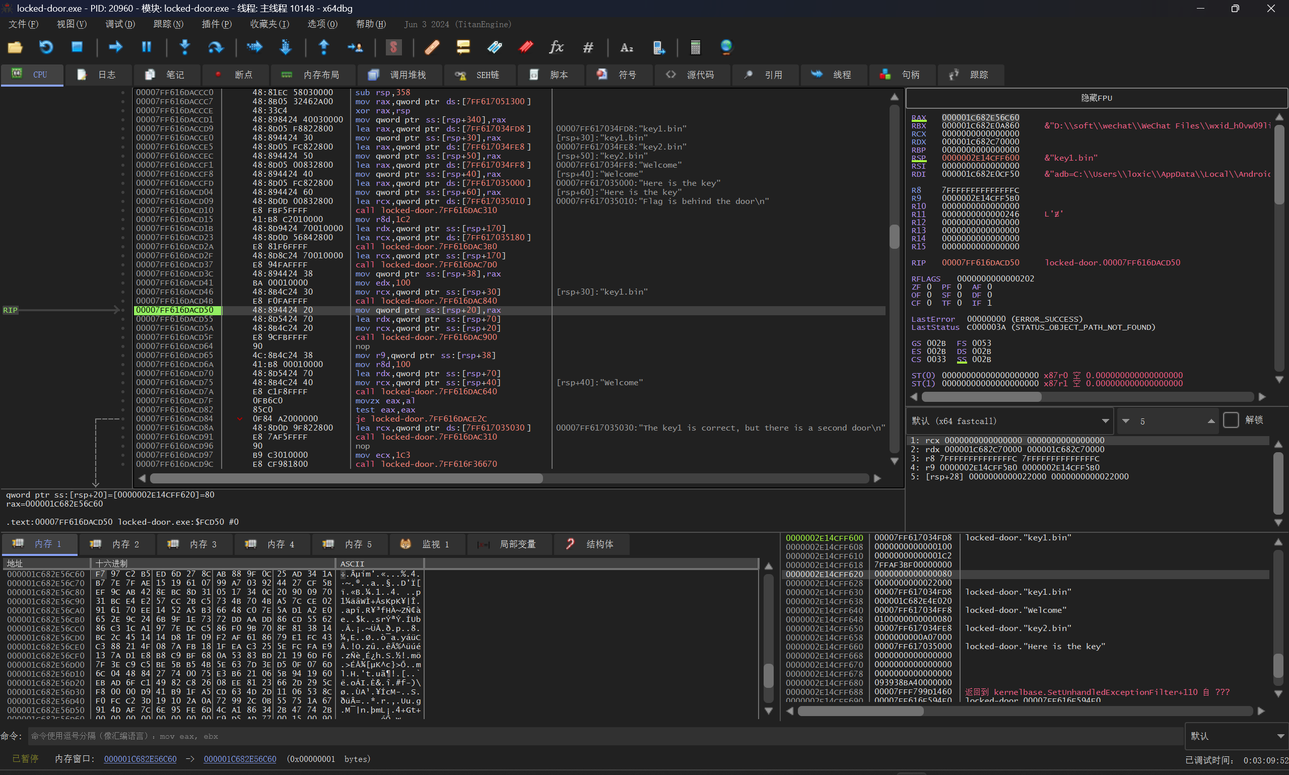The height and width of the screenshot is (775, 1289).
Task: Open file with the folder toolbar icon
Action: click(15, 47)
